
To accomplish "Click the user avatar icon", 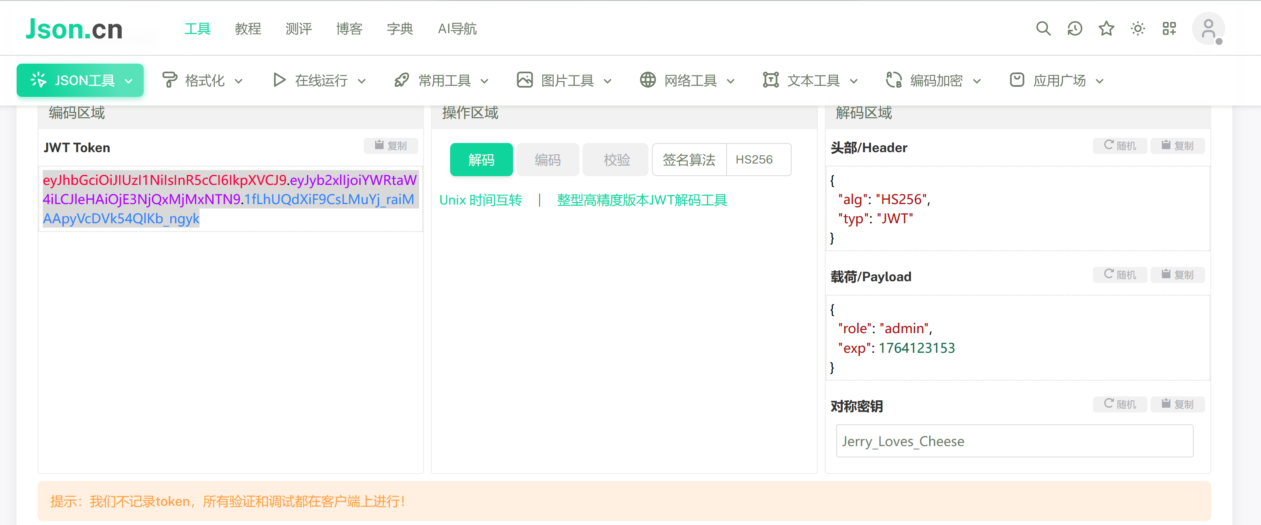I will click(x=1208, y=28).
